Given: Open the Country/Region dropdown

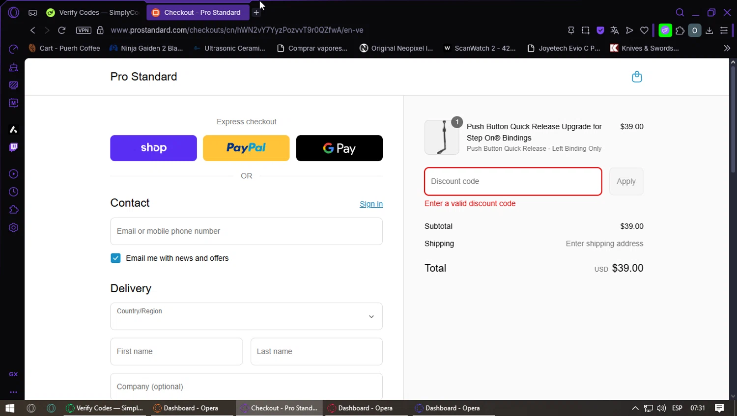Looking at the screenshot, I should [246, 316].
